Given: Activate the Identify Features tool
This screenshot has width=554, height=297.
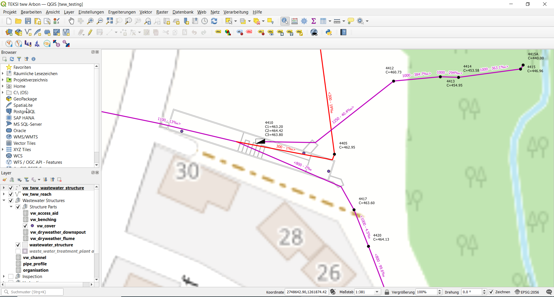Looking at the screenshot, I should point(285,21).
